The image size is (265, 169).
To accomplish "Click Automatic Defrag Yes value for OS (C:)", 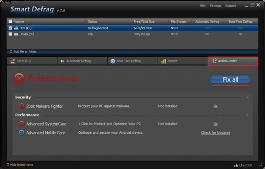I will tap(207, 28).
